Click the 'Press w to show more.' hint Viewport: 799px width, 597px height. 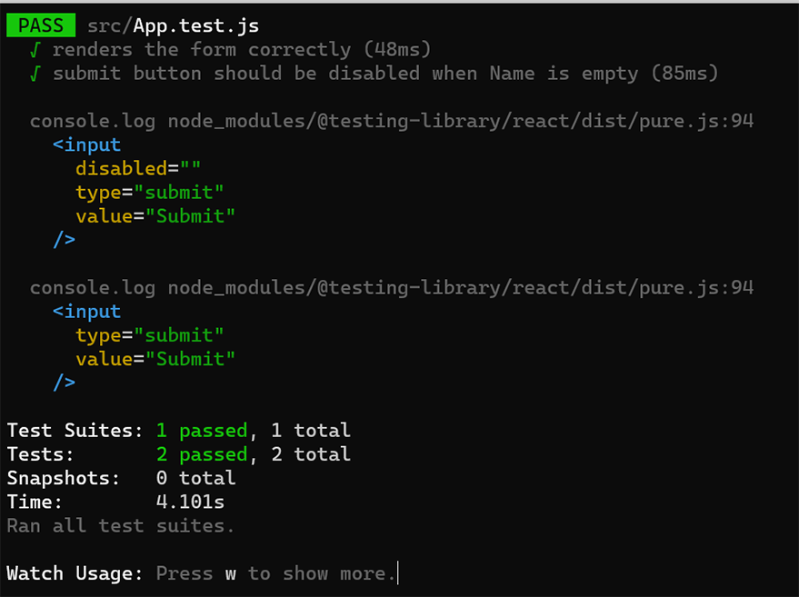coord(276,573)
